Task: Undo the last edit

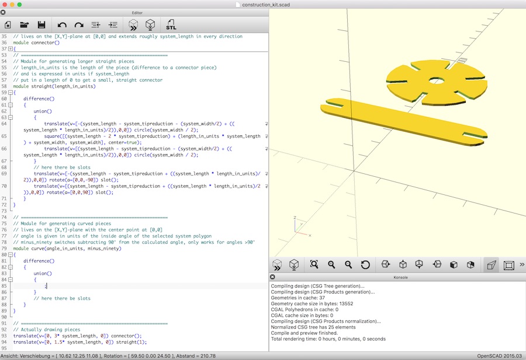Action: click(62, 25)
